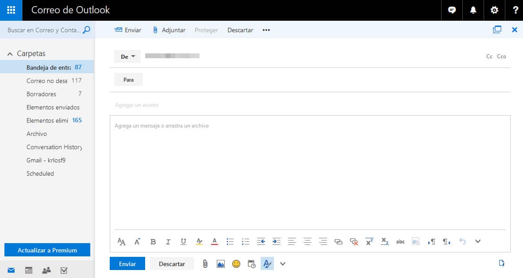Open the From (De) dropdown
Screen dimensions: 523x278
pos(127,56)
